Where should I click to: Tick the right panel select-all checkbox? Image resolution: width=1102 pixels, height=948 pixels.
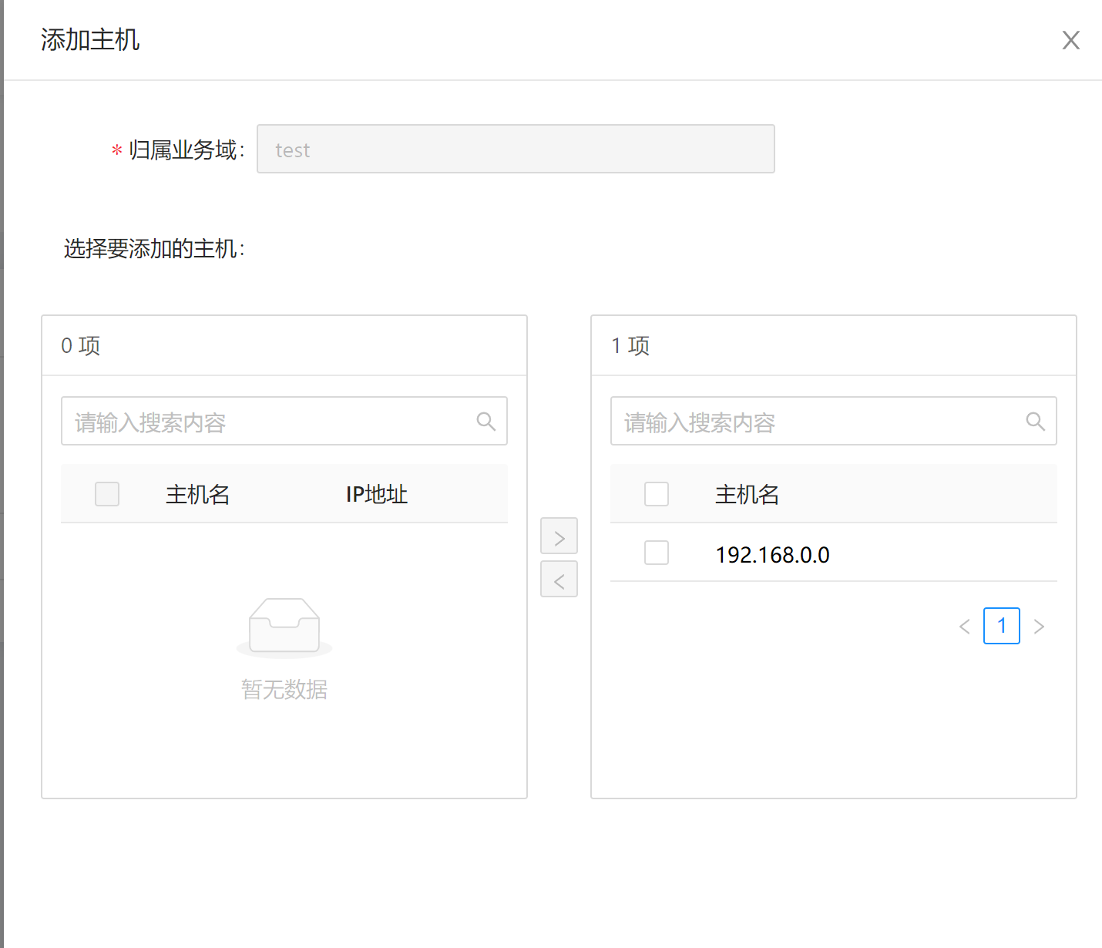pyautogui.click(x=657, y=494)
